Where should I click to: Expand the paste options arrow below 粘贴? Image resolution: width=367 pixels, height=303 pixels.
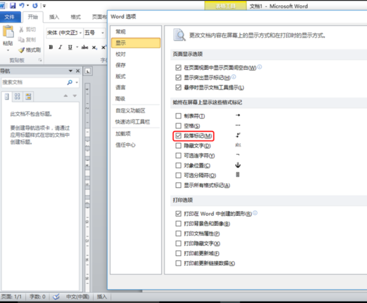(8, 50)
